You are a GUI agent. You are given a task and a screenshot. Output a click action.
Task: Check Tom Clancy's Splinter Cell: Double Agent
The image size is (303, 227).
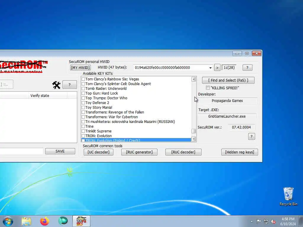point(83,84)
